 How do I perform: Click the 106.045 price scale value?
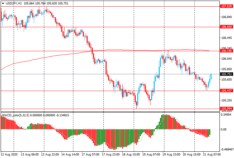coord(226,59)
